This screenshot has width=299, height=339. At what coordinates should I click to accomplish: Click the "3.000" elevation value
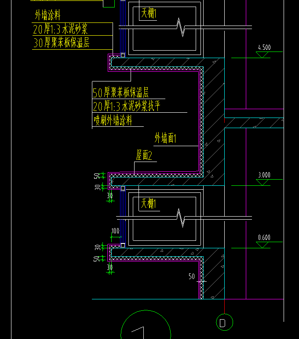264,175
